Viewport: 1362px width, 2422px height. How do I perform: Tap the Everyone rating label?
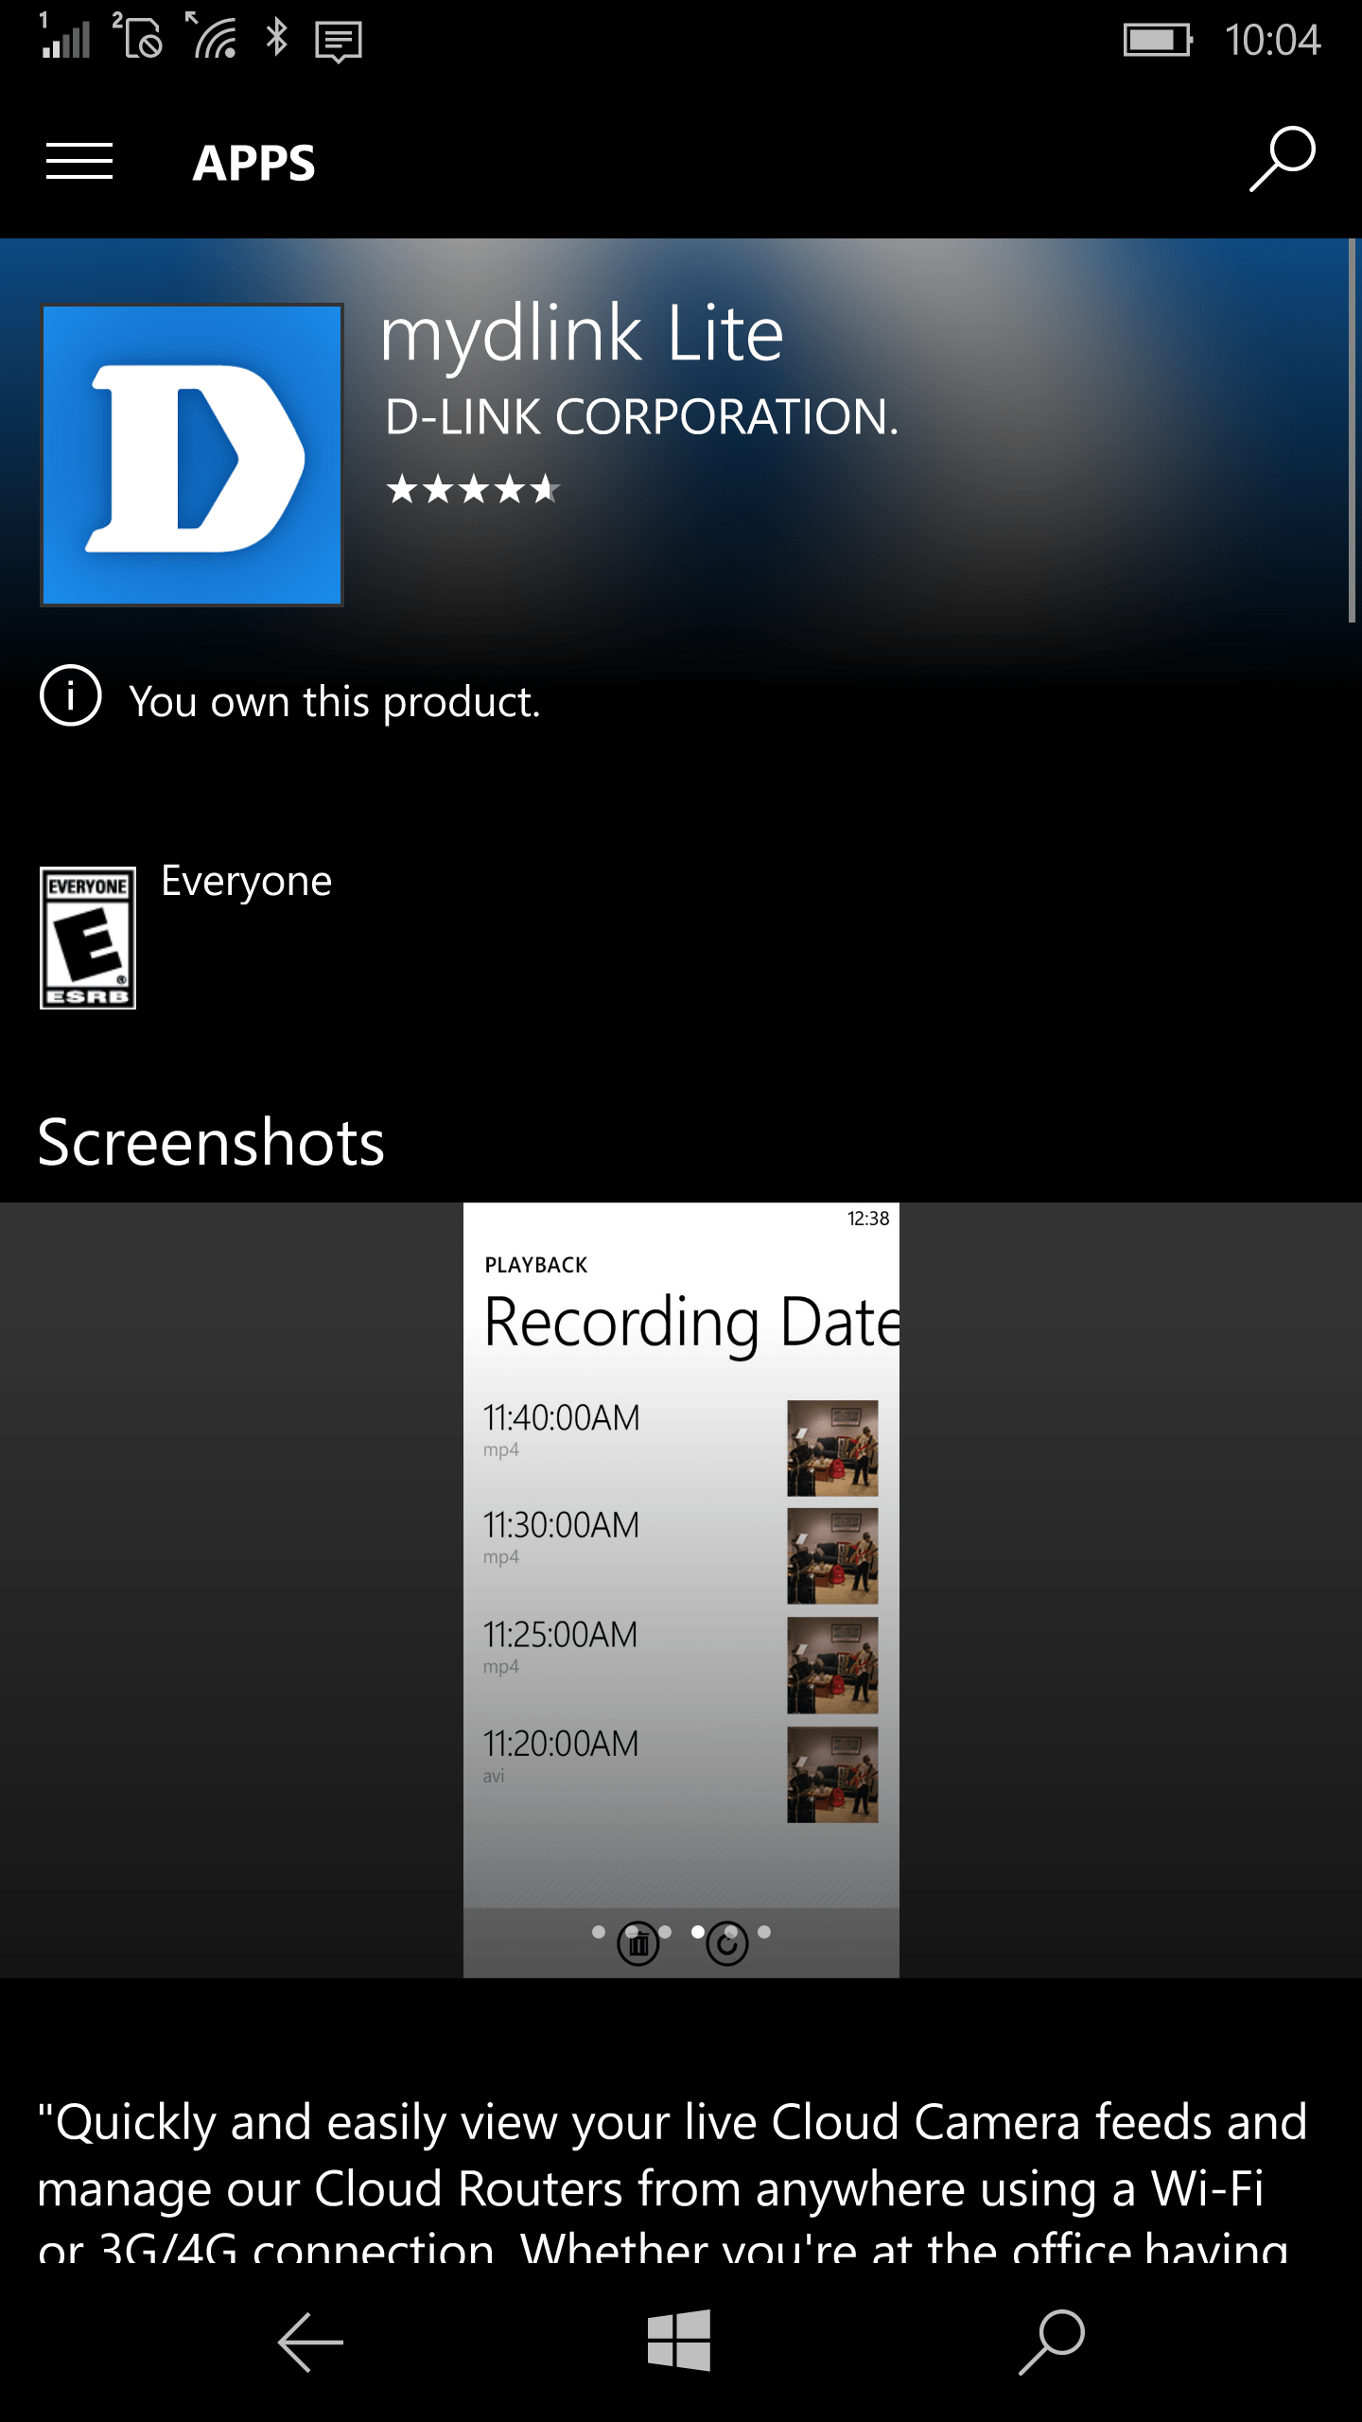pos(247,881)
